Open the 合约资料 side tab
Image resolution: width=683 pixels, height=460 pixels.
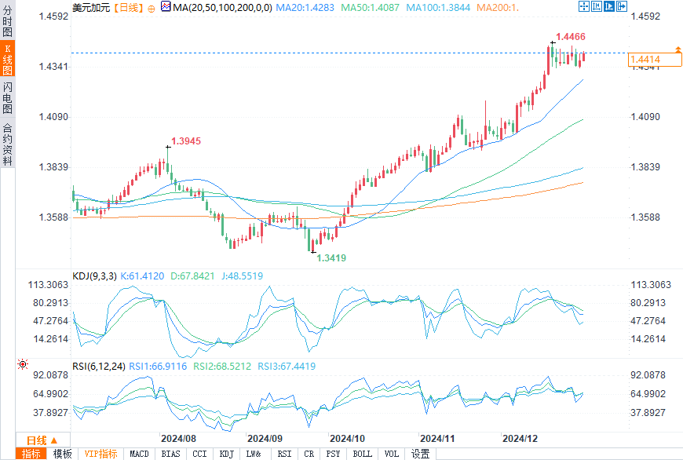click(8, 144)
